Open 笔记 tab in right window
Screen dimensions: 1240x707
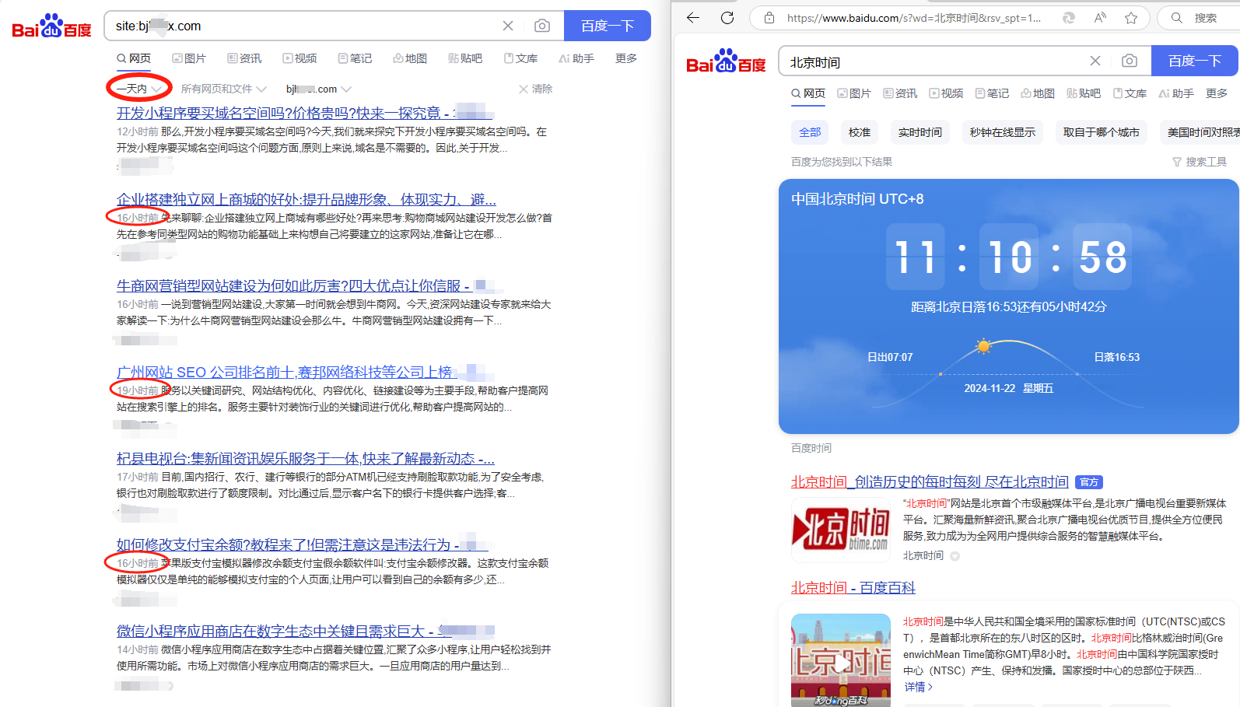point(992,93)
